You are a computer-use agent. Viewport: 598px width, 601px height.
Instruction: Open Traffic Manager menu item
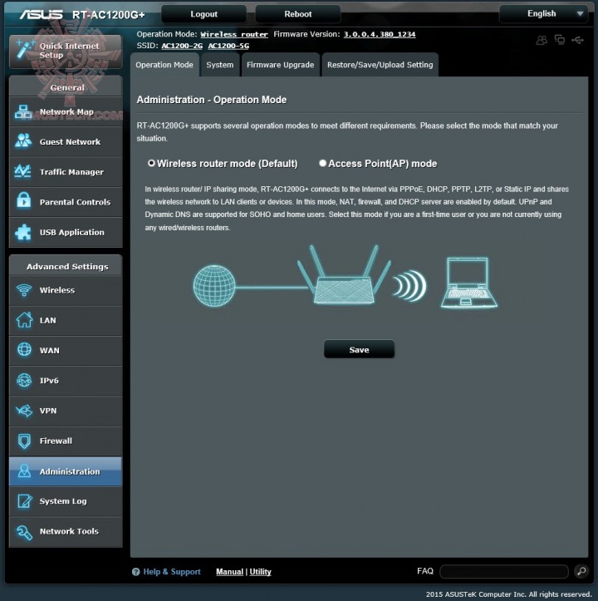tap(66, 172)
